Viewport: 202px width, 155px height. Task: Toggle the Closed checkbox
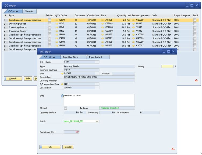pyautogui.click(x=65, y=108)
